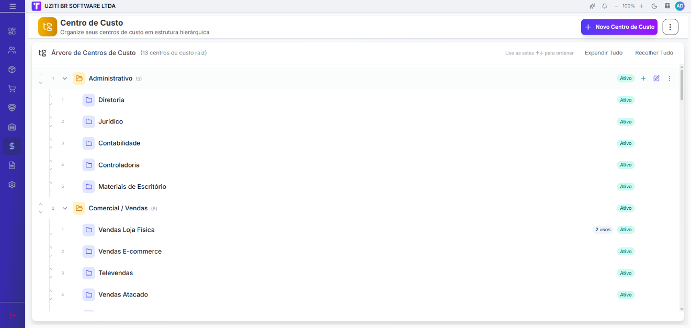This screenshot has width=691, height=328.
Task: Click the Ativo badge on the Diretoria row
Action: [626, 100]
